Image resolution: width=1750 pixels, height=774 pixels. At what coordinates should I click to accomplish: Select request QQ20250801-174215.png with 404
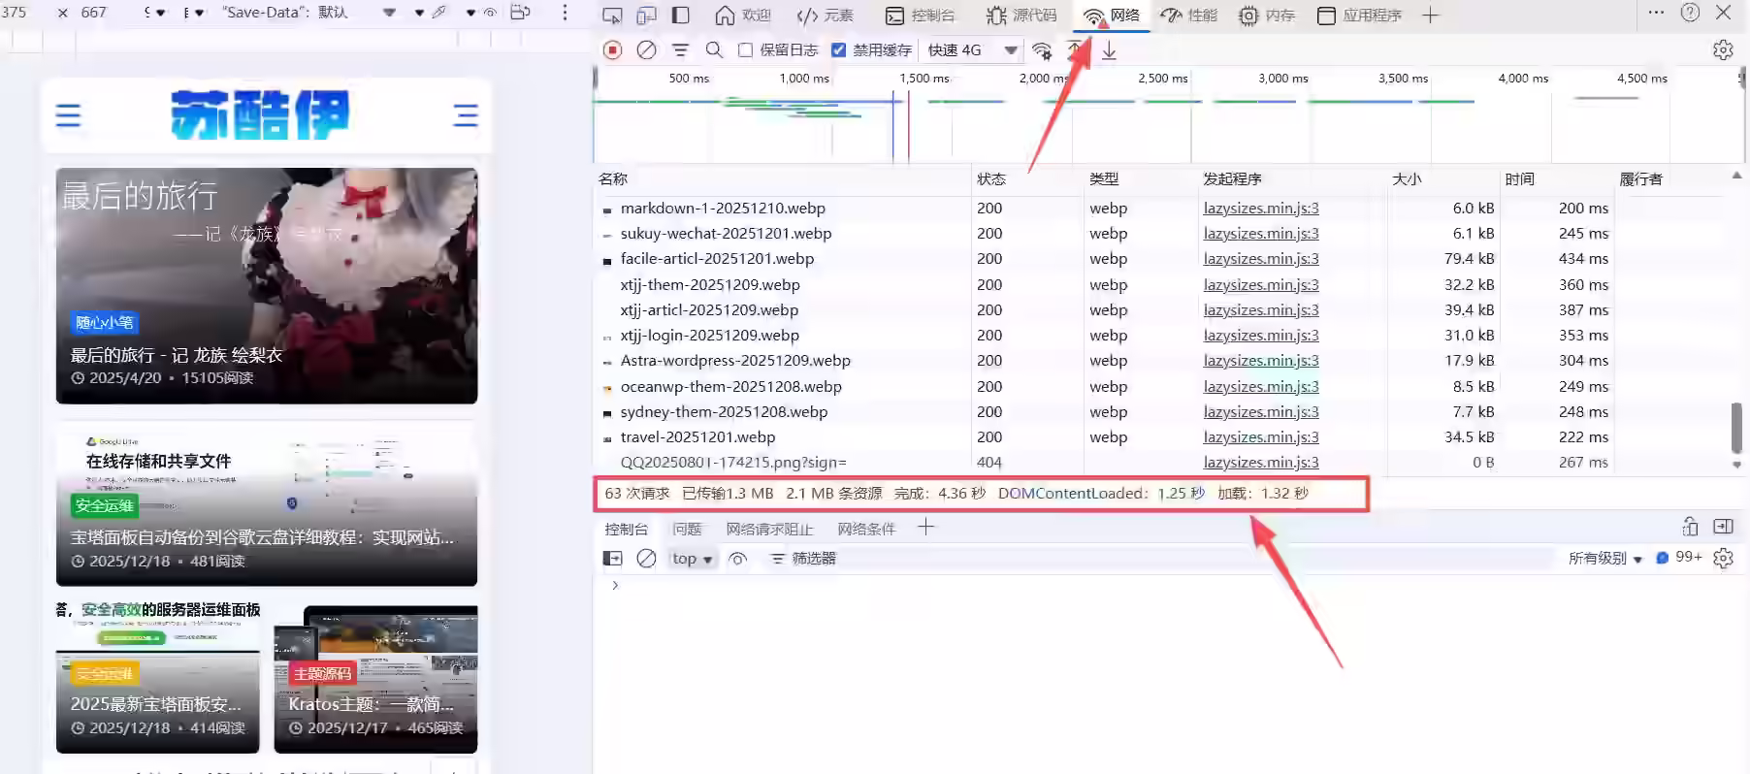(x=733, y=463)
